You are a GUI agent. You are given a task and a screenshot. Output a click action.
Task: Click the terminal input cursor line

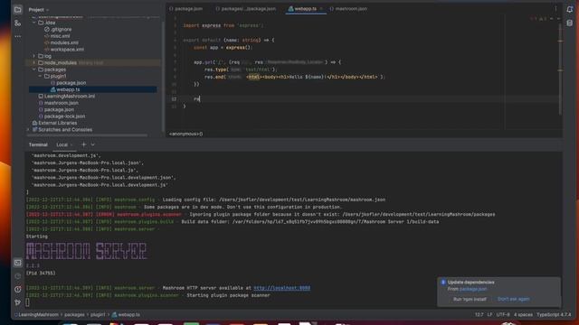pyautogui.click(x=28, y=302)
